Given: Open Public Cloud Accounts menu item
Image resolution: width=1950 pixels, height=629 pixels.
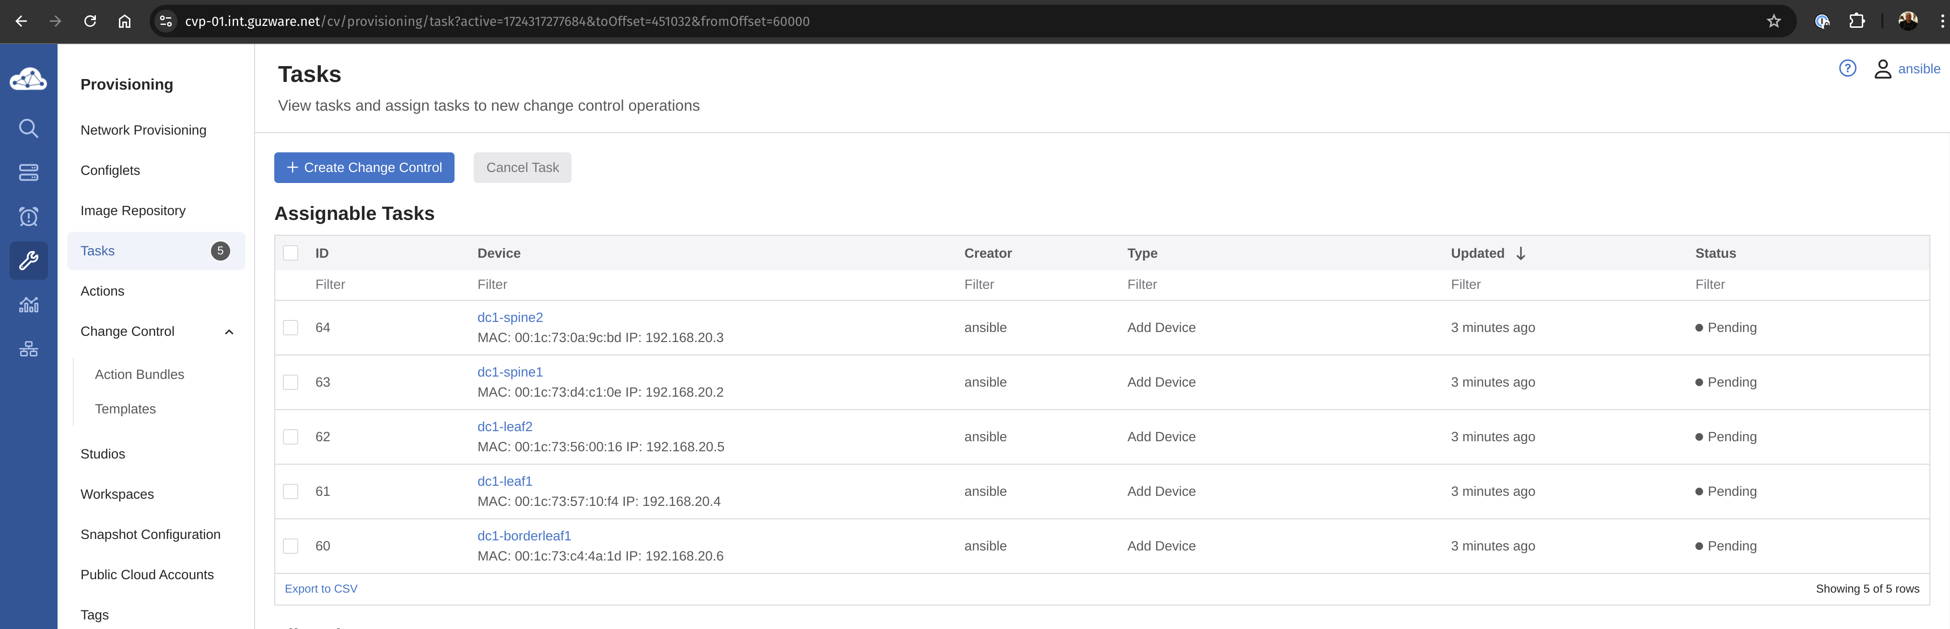Looking at the screenshot, I should [x=147, y=574].
